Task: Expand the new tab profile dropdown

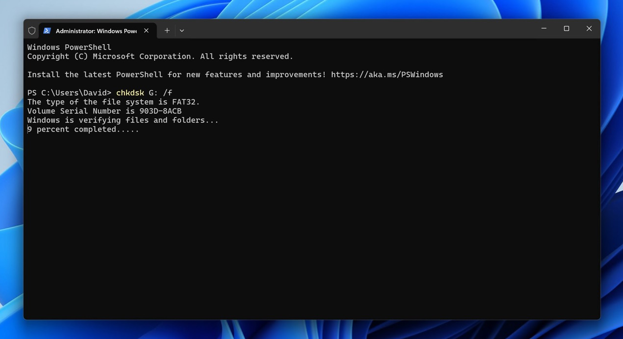Action: coord(182,31)
